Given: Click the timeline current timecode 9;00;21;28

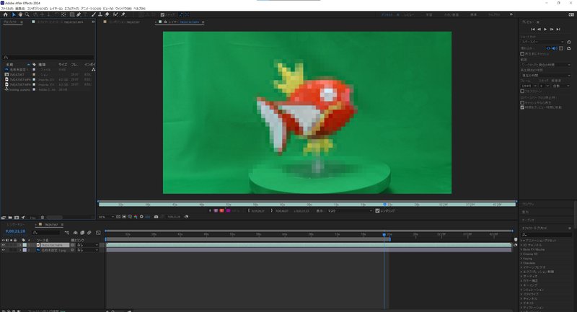Looking at the screenshot, I should tap(15, 231).
